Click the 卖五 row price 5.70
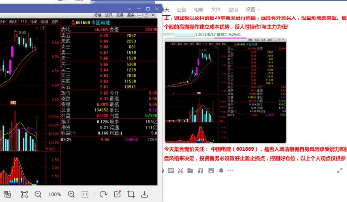The width and height of the screenshot is (347, 202). (104, 36)
